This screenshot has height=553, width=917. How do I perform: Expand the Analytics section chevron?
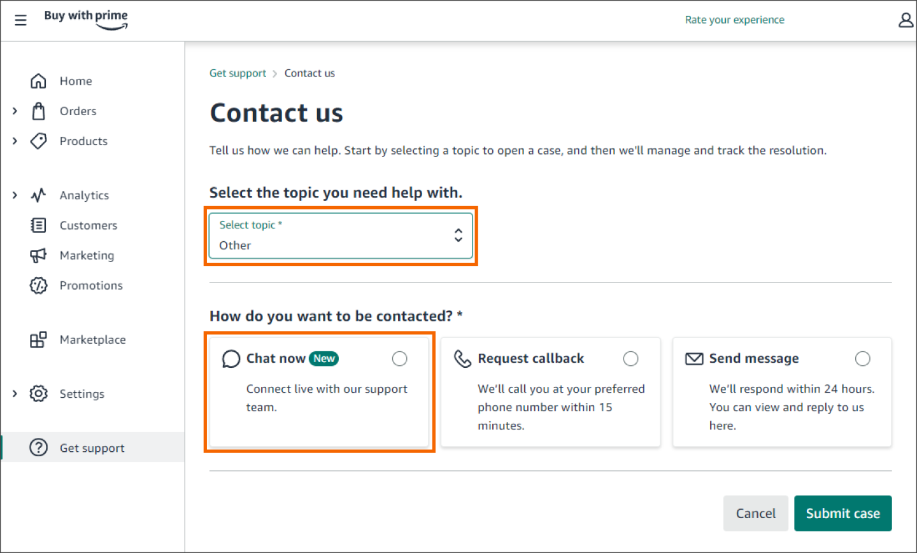15,195
